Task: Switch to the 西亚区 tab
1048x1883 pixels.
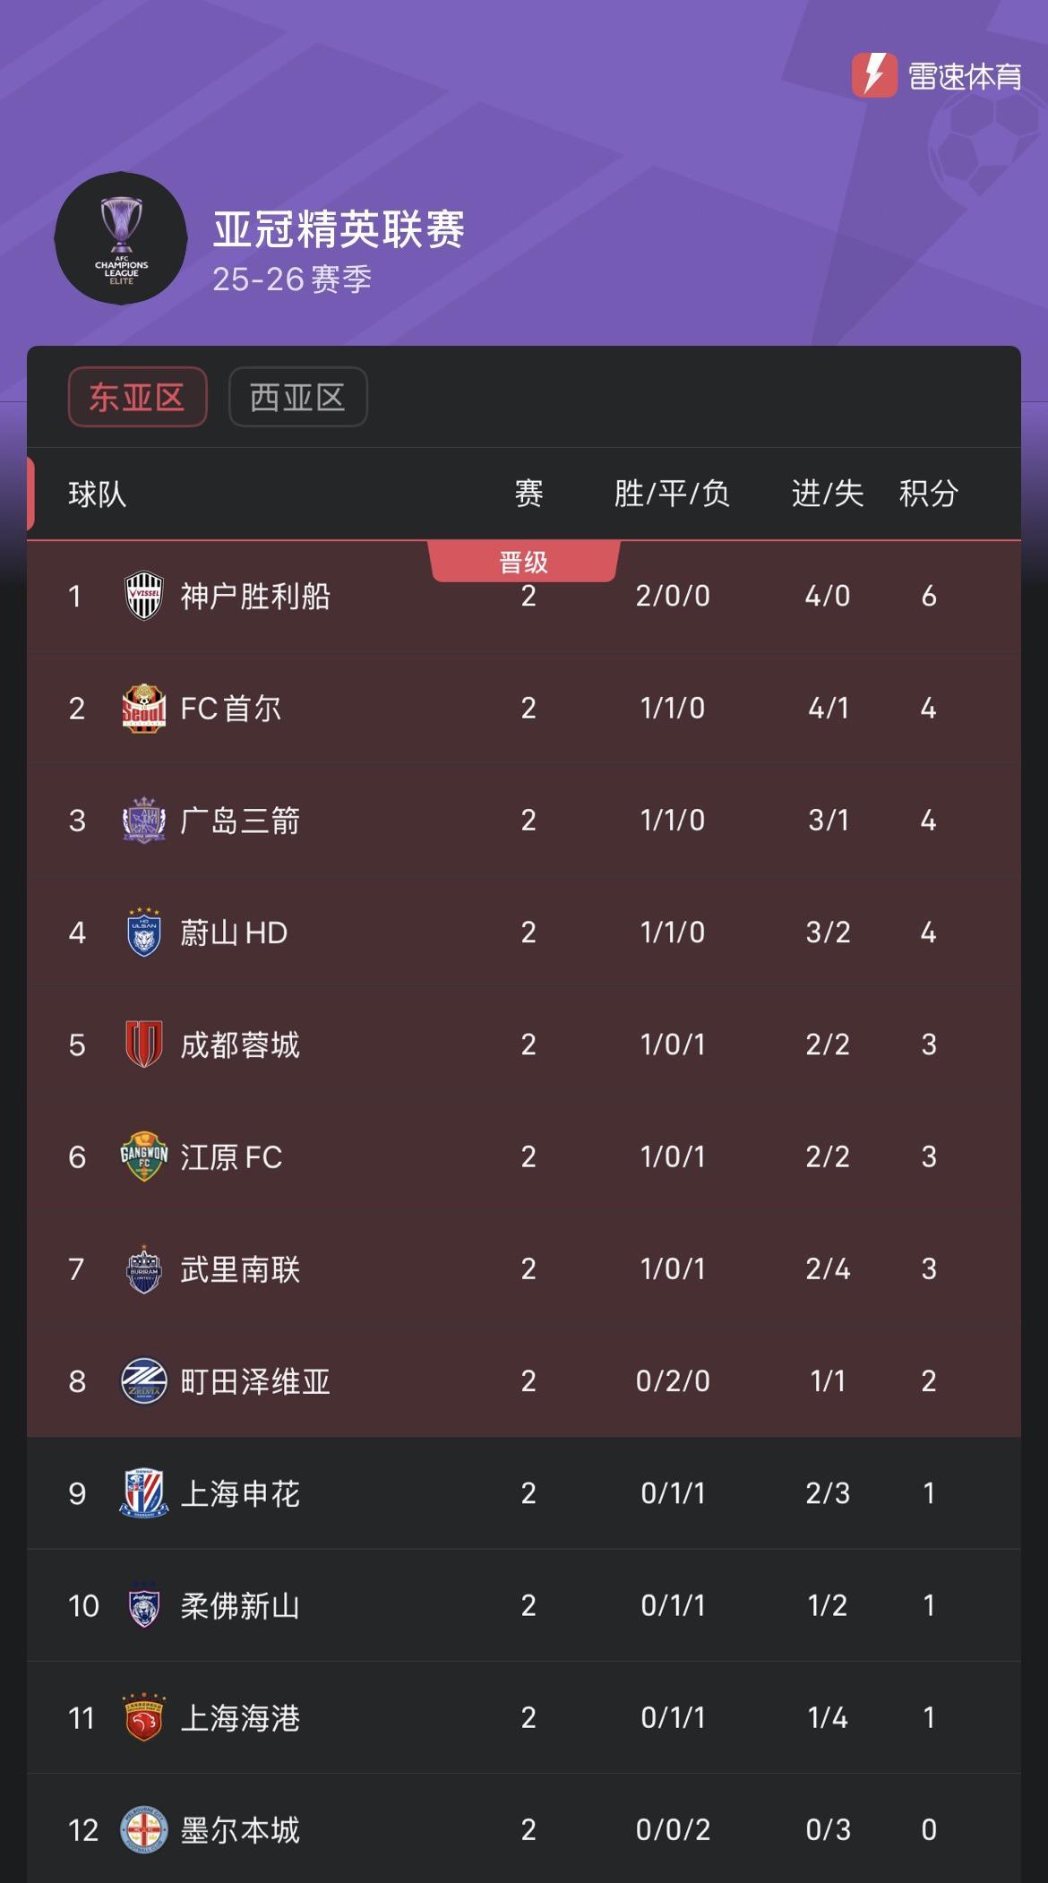Action: coord(297,397)
